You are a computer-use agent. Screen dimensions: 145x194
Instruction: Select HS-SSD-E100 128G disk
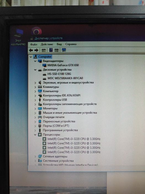[x=59, y=74]
